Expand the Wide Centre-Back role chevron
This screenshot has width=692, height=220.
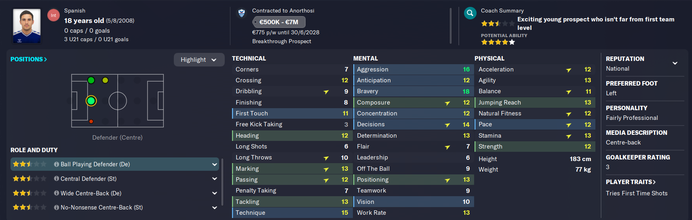point(214,193)
